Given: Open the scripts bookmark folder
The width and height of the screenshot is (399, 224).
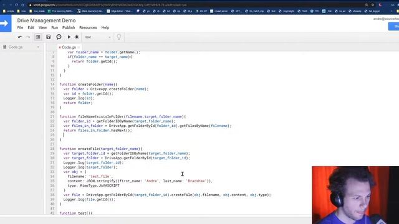Looking at the screenshot, I should [8, 11].
